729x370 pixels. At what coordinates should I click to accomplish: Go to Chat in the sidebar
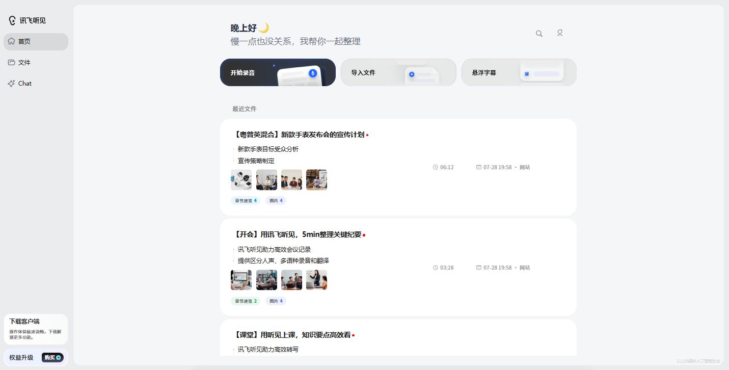(x=36, y=83)
